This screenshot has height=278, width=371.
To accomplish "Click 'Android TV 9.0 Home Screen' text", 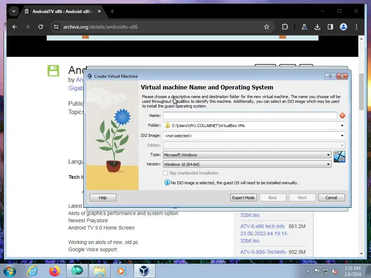I will coord(101,228).
